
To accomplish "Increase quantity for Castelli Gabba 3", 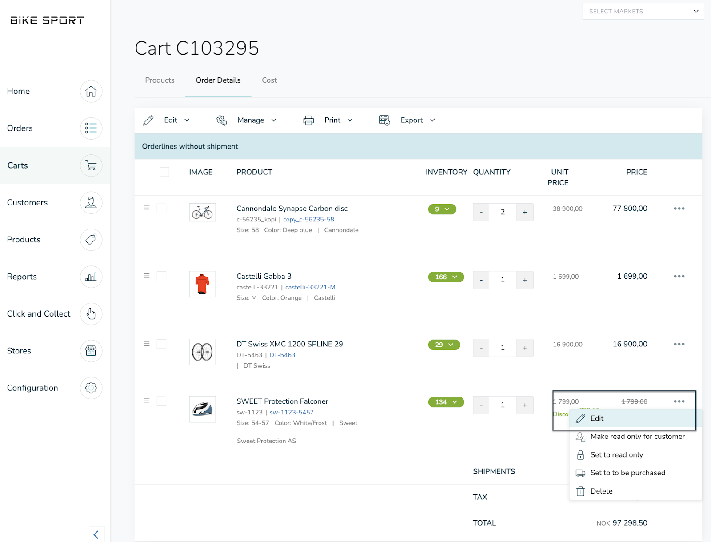I will click(525, 280).
